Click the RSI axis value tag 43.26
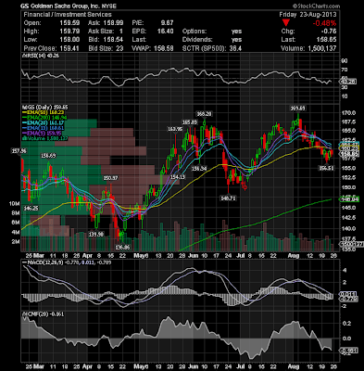The height and width of the screenshot is (371, 364). click(x=348, y=82)
